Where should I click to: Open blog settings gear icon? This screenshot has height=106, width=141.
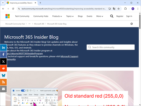click(132, 24)
